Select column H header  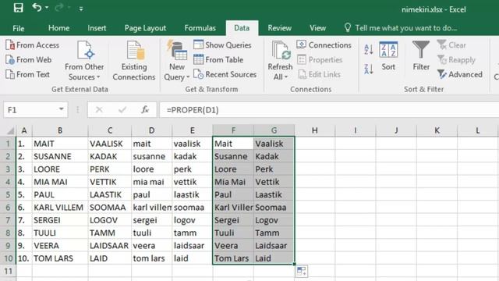[x=314, y=130]
